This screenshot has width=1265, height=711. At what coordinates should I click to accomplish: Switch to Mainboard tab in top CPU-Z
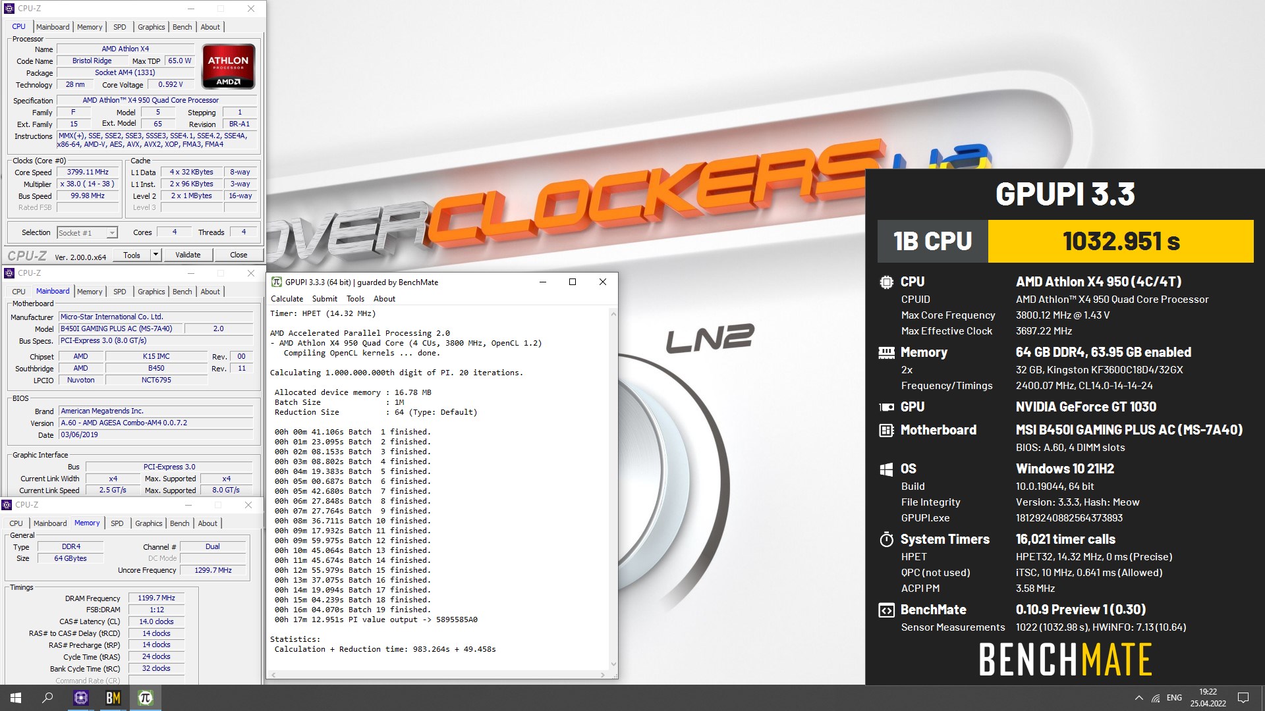53,27
